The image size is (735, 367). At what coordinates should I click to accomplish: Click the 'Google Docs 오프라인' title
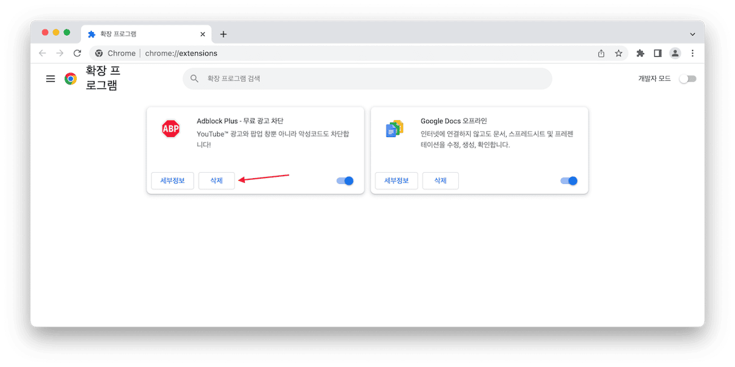[x=454, y=121]
